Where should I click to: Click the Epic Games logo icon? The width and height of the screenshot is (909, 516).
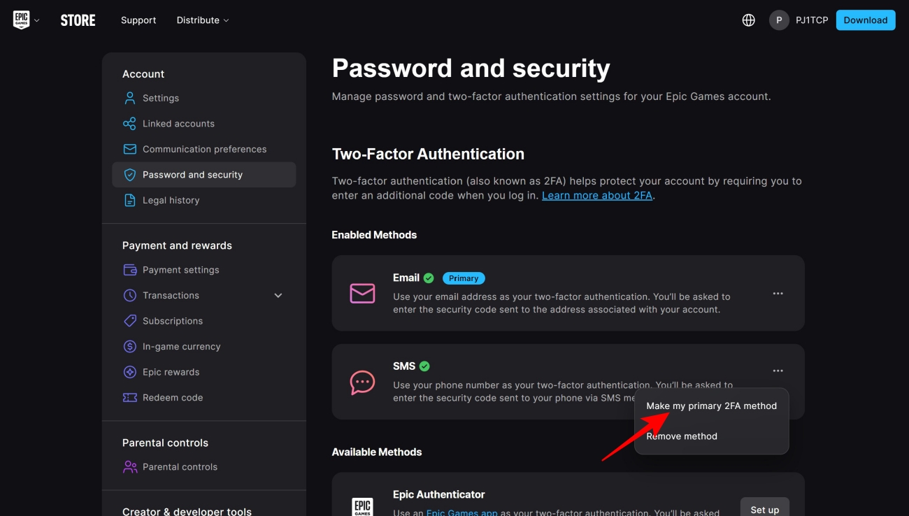click(22, 20)
